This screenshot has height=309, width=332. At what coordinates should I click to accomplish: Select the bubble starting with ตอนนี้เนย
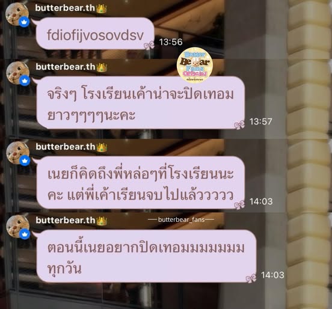[146, 256]
